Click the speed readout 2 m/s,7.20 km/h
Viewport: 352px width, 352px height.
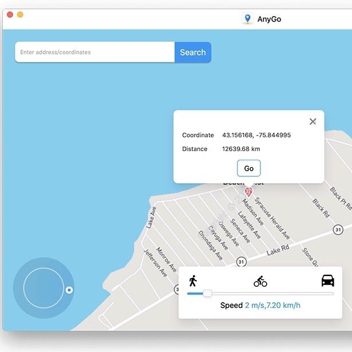click(x=272, y=305)
